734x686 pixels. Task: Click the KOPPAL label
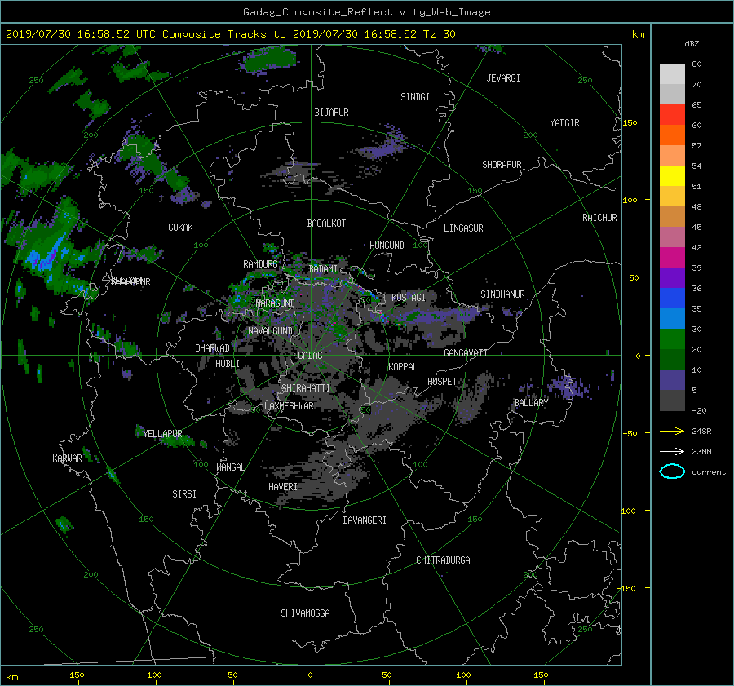tap(403, 367)
